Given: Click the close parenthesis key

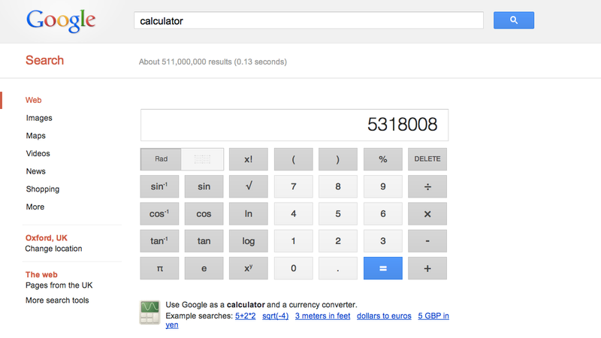Looking at the screenshot, I should [337, 159].
